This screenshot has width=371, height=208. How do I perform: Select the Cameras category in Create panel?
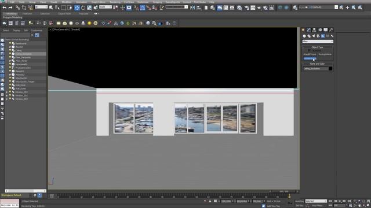pyautogui.click(x=318, y=36)
